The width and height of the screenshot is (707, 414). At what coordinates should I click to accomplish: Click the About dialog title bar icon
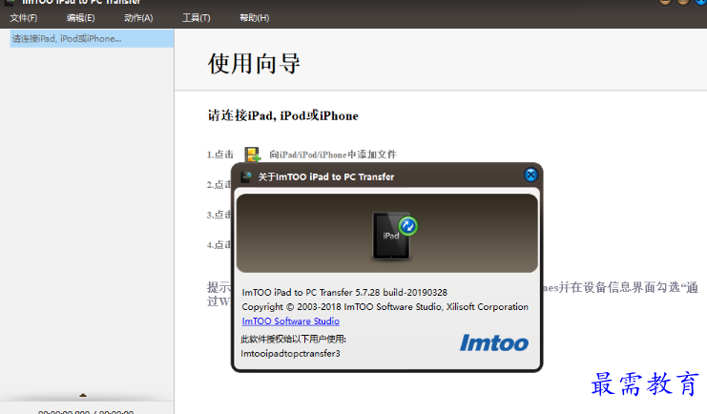(x=246, y=176)
